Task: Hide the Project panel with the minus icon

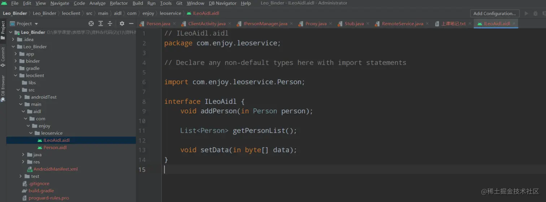Action: tap(131, 23)
